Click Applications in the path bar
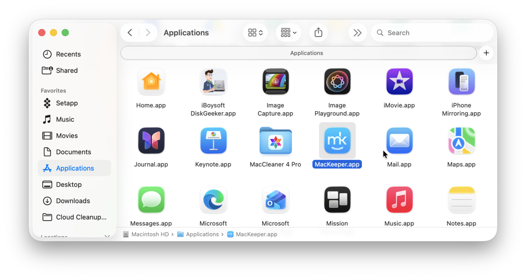 [x=198, y=234]
